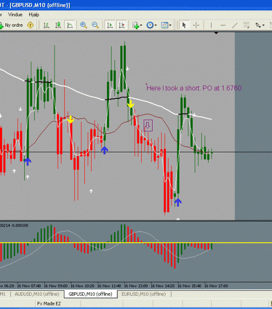Click the '16 Nov 07:40' time label

pos(29,286)
